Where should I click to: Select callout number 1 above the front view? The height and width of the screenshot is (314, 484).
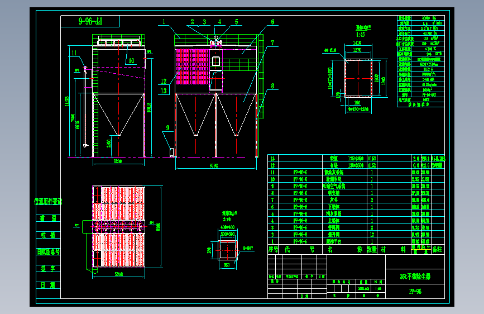[x=164, y=22]
